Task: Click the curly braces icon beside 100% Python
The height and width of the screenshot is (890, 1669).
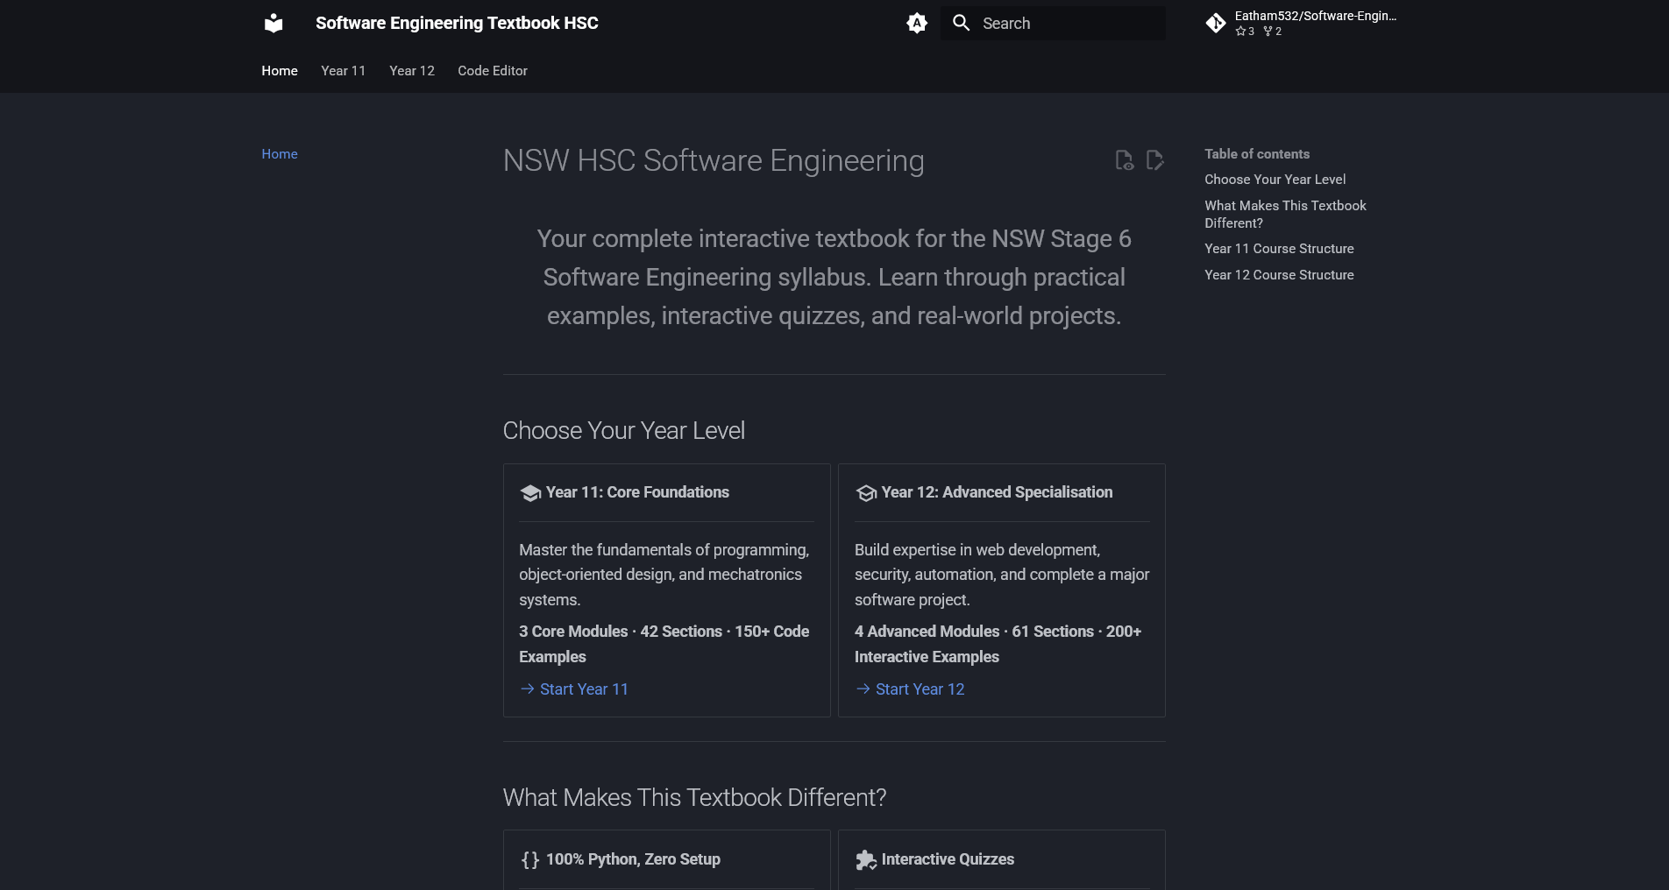Action: [x=529, y=859]
